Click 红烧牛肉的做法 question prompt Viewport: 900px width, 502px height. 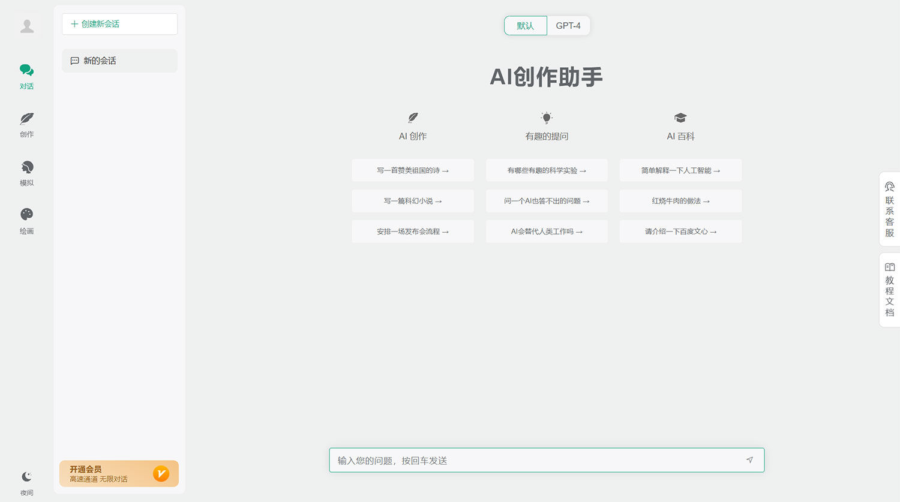(x=680, y=201)
